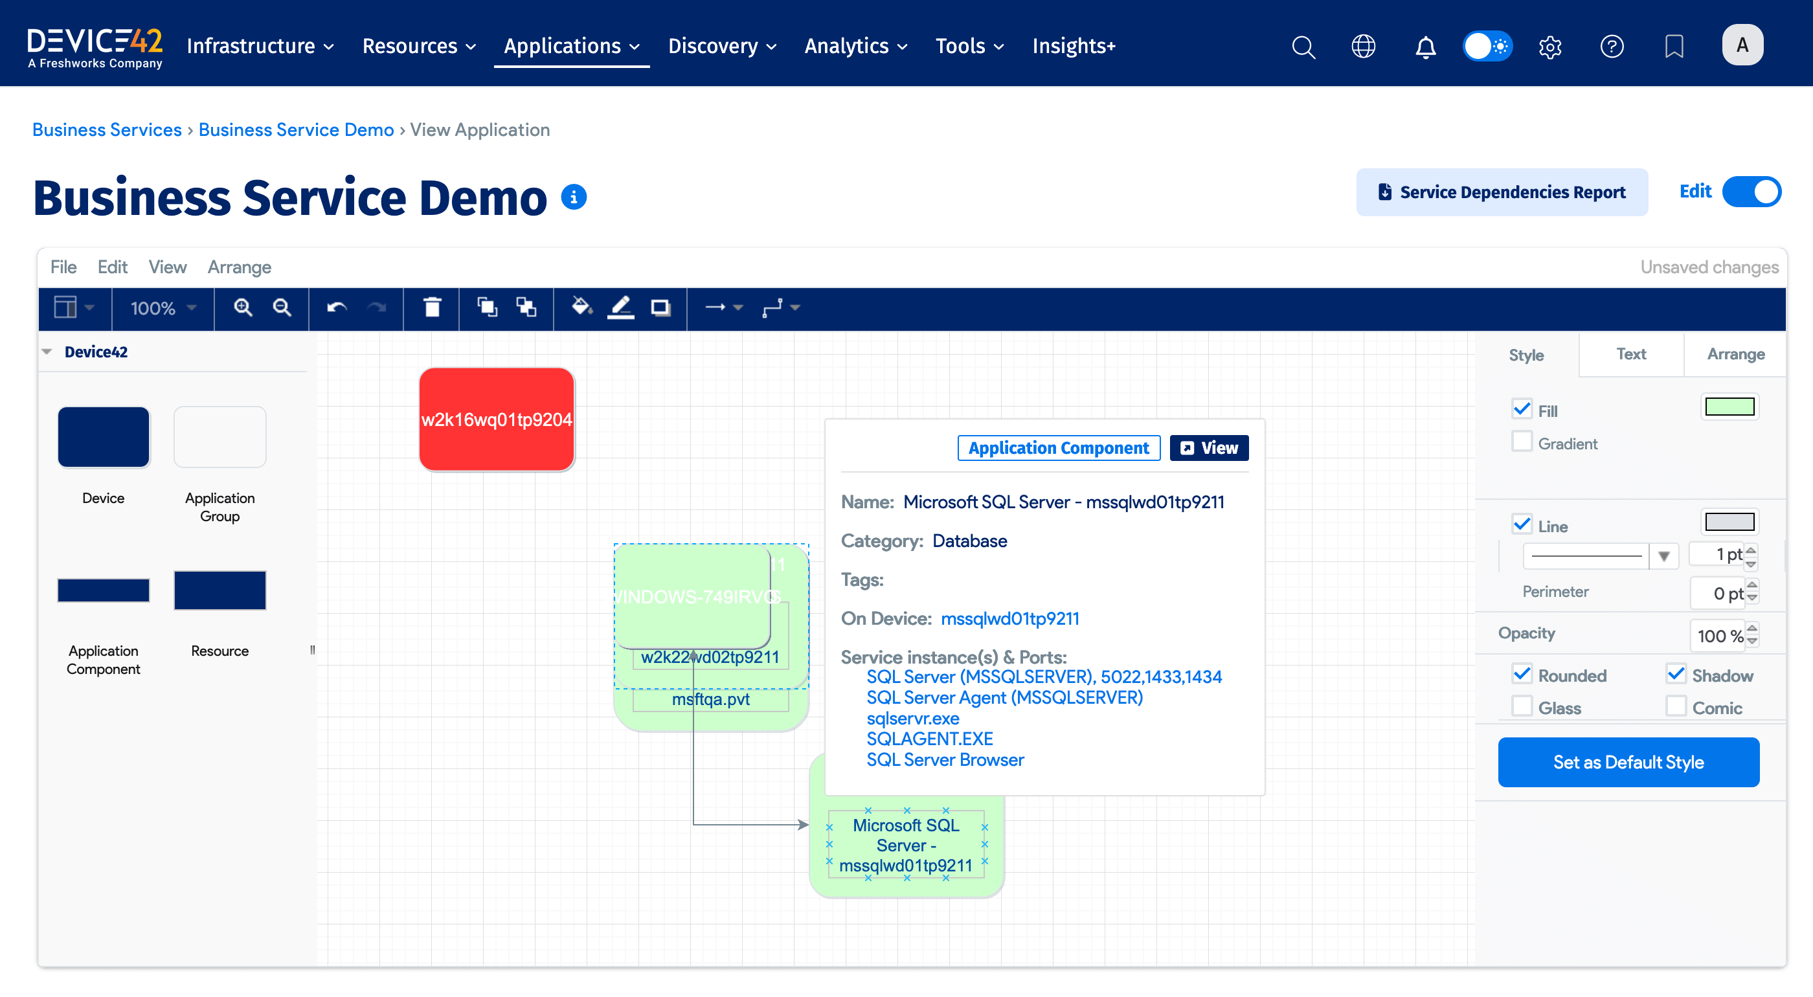Click the zoom out magnifier icon
Viewport: 1813px width, 997px height.
coord(282,308)
